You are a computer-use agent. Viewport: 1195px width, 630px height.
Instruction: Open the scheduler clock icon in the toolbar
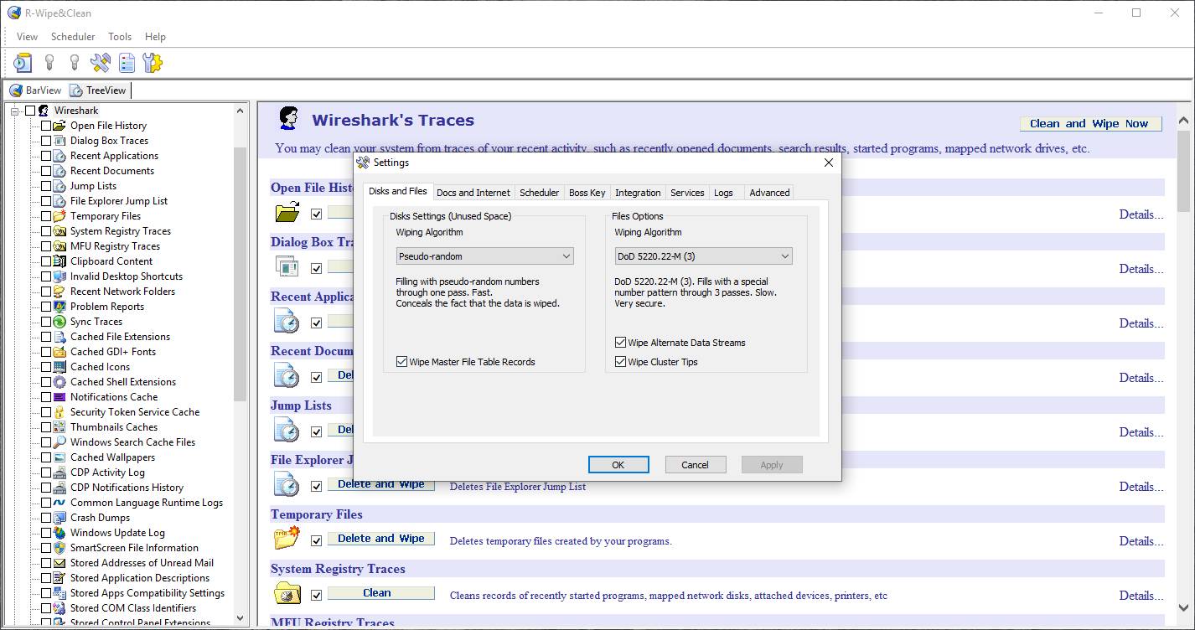pos(23,63)
